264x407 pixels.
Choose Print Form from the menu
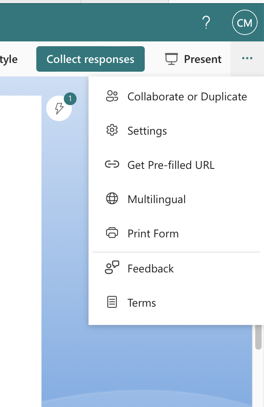[x=176, y=233]
